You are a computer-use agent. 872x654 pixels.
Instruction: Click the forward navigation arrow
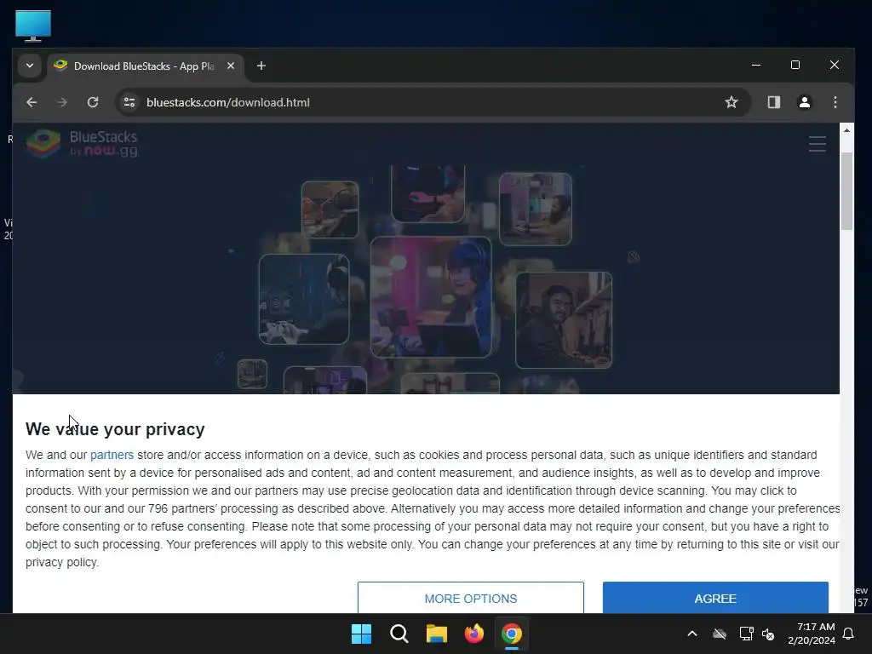(x=61, y=102)
